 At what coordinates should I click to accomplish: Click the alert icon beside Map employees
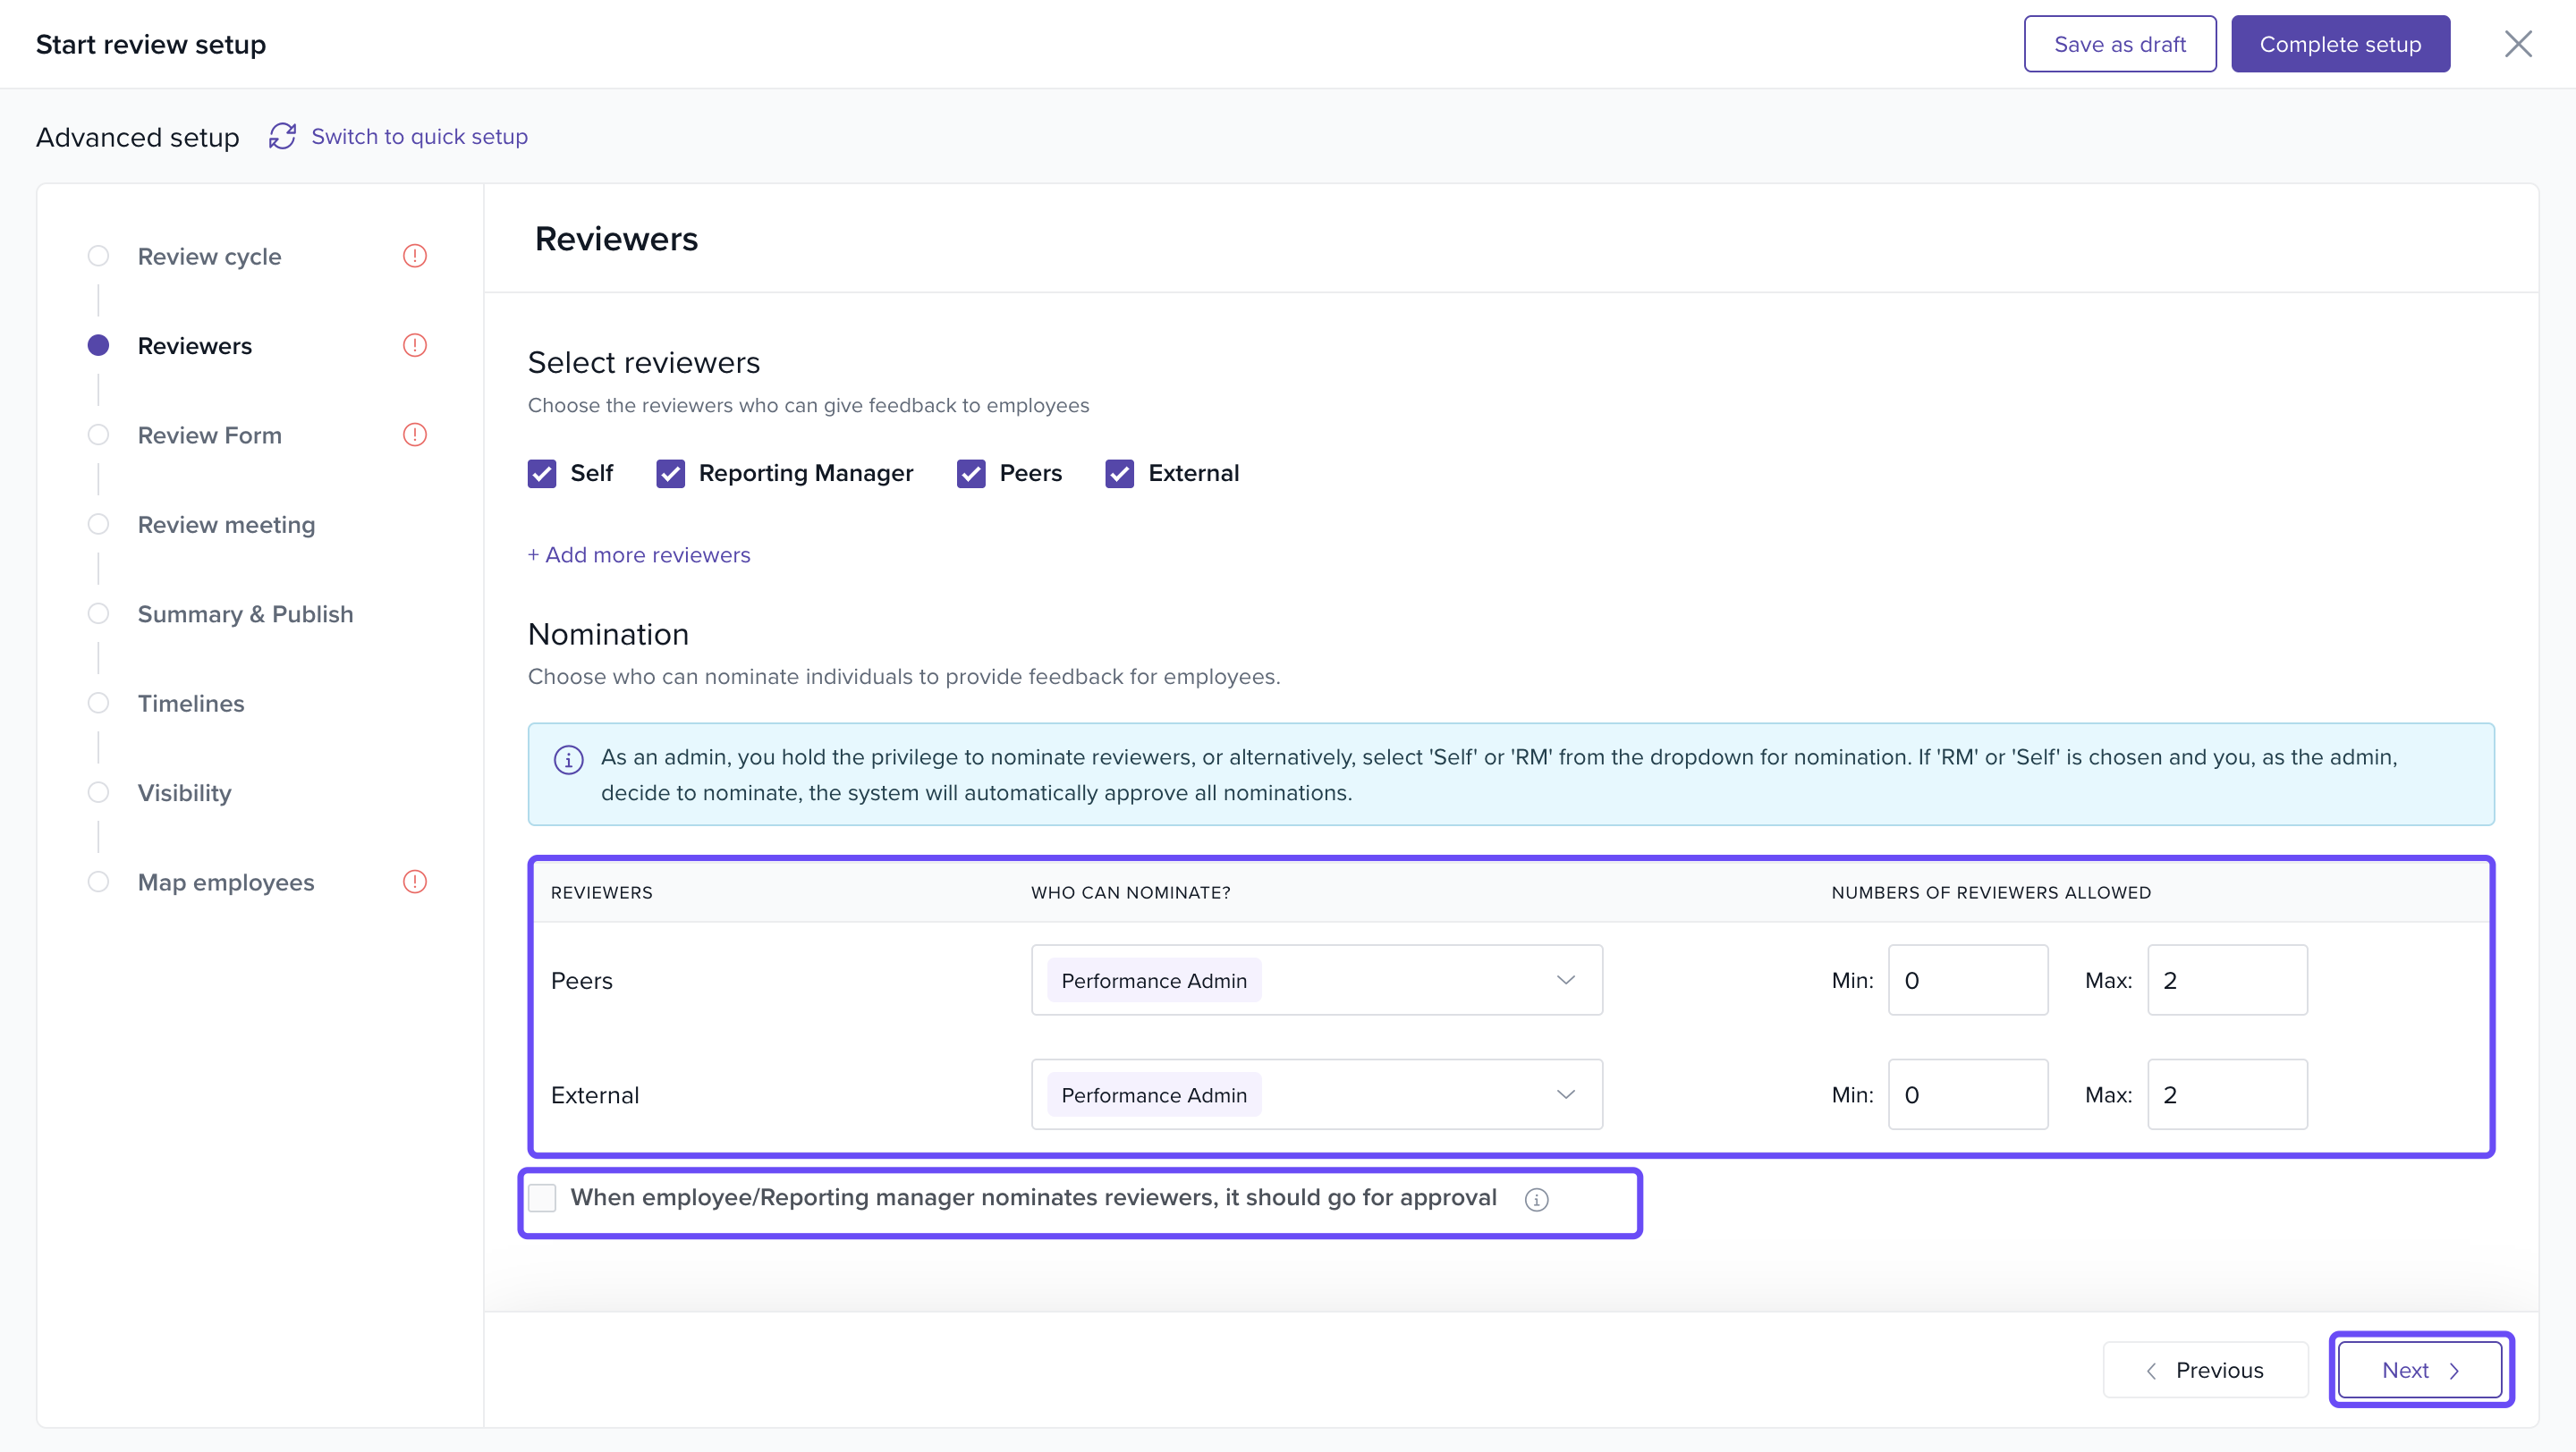pos(414,882)
